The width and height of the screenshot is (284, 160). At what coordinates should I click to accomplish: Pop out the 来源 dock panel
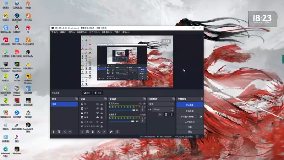coord(105,99)
